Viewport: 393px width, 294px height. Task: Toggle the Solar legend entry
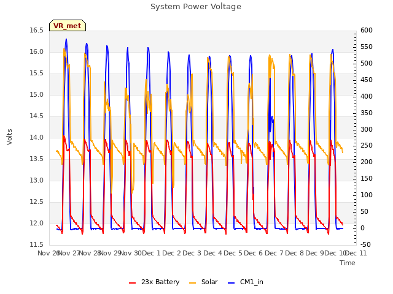[x=203, y=282]
